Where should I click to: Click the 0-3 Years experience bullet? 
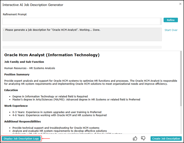point(57,112)
